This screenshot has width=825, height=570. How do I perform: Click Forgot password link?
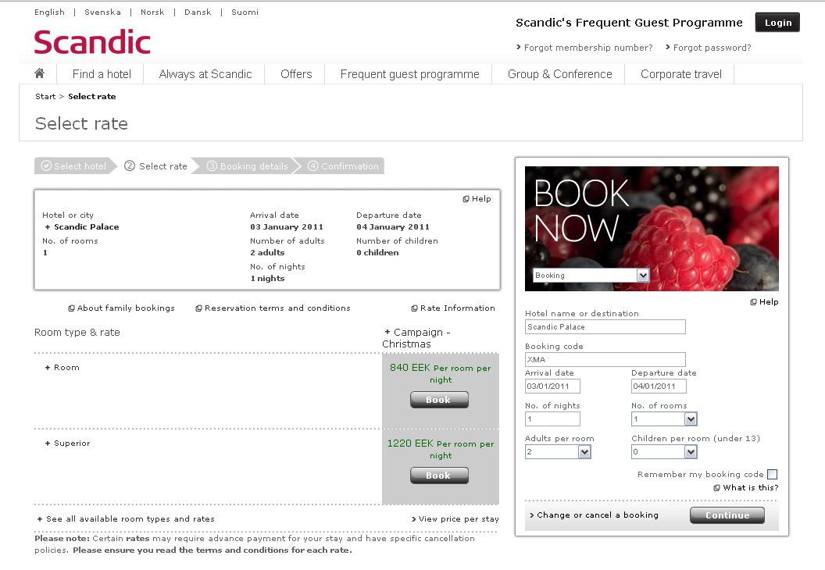(712, 48)
